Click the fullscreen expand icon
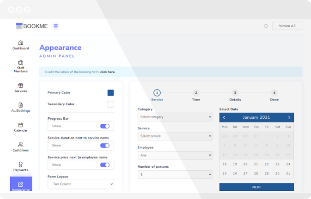 coord(266,26)
